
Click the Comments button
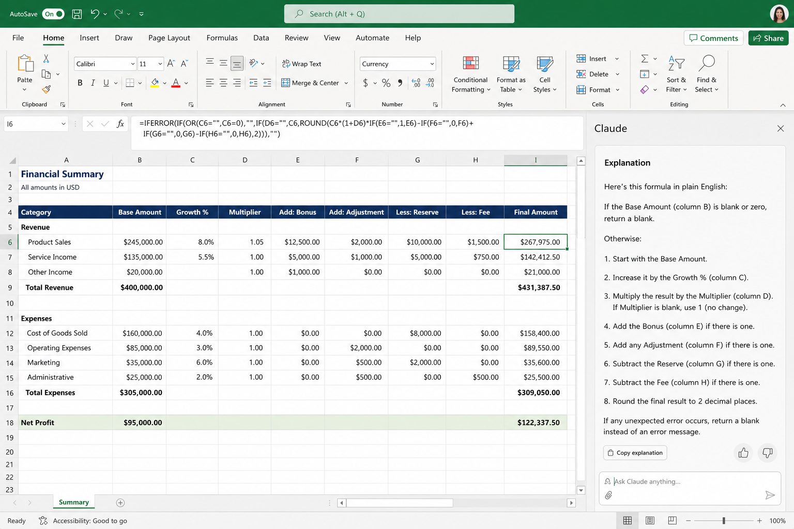(x=714, y=38)
